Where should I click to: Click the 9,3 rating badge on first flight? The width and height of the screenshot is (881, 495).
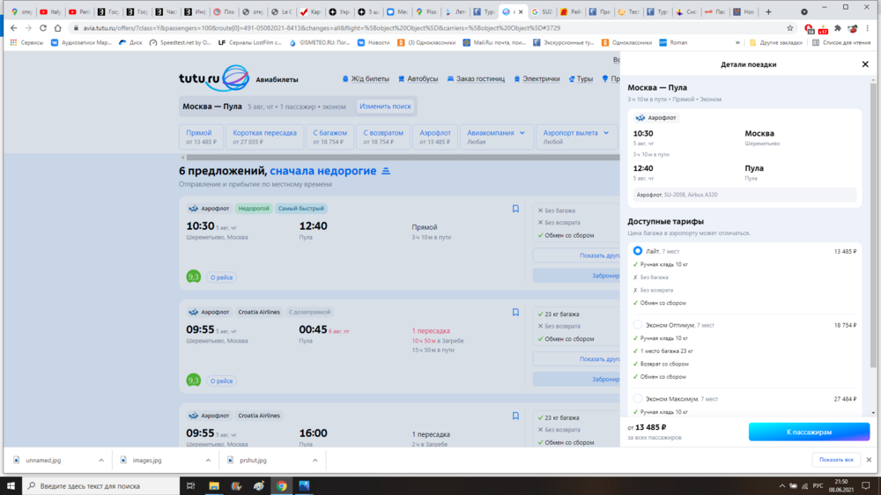(193, 277)
